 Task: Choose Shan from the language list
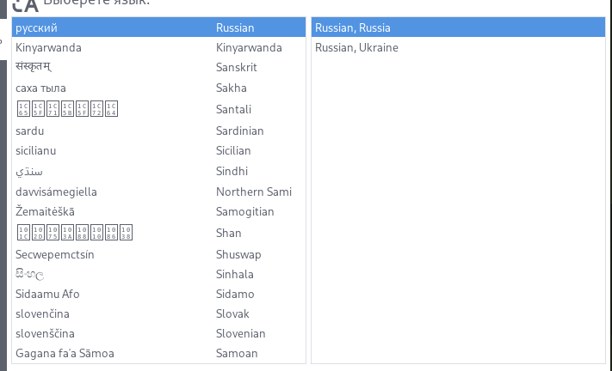(x=159, y=234)
